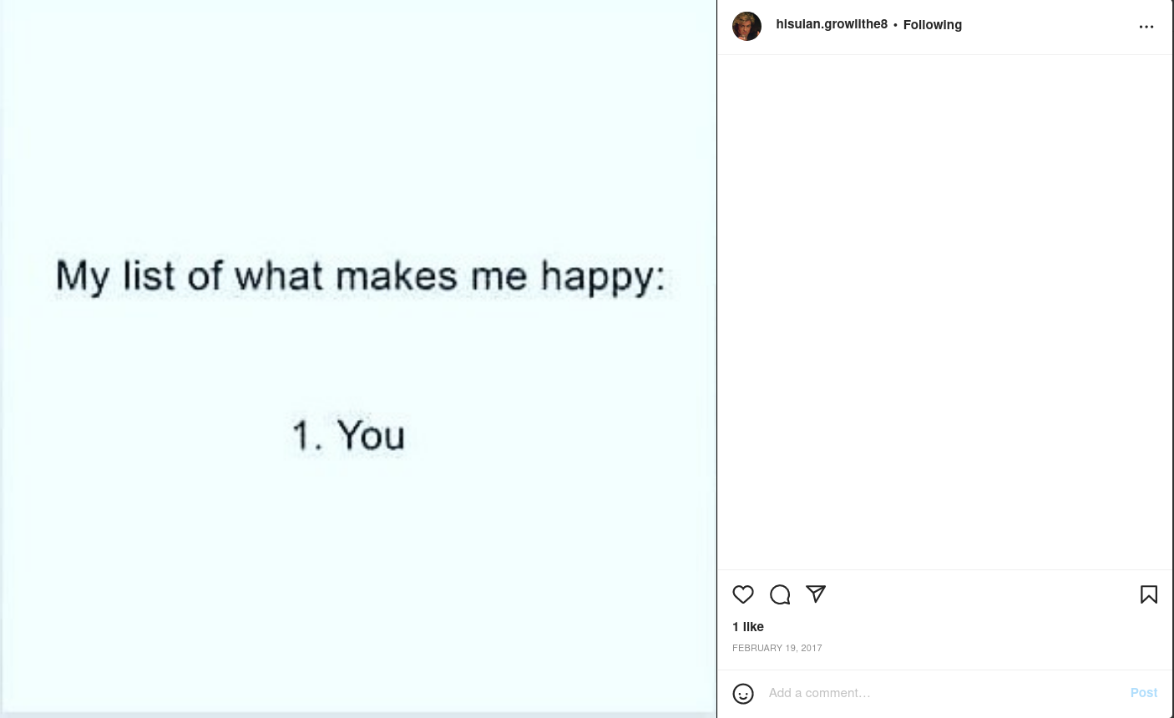Open post options with the three-dot icon
Screen dimensions: 1174x718
click(1146, 27)
